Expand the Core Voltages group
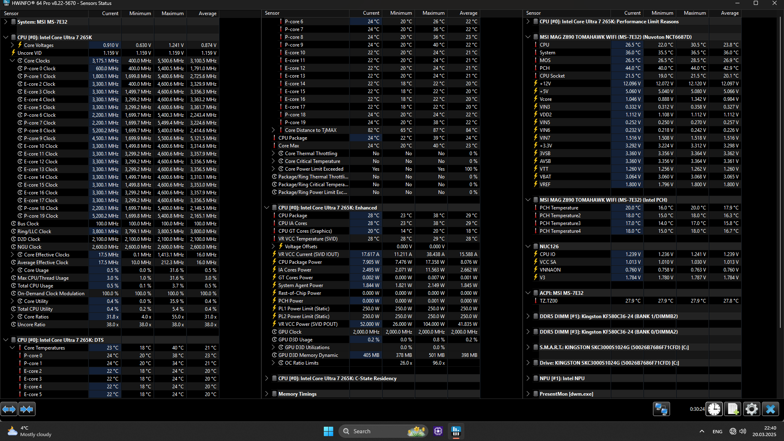 point(12,45)
